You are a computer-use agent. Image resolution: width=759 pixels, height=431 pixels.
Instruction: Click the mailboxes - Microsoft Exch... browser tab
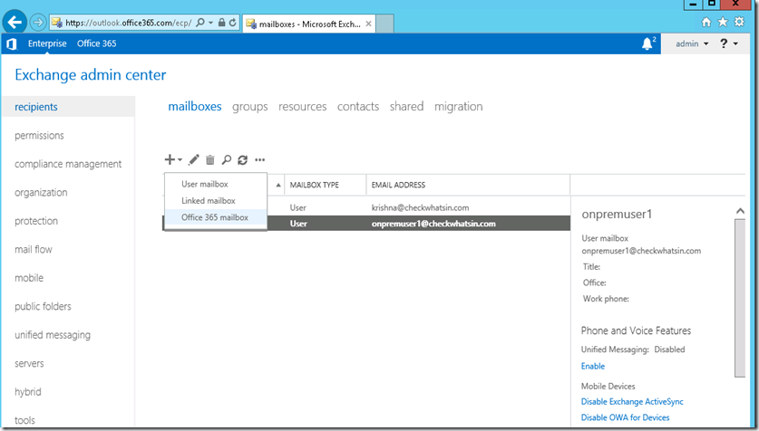click(x=309, y=24)
